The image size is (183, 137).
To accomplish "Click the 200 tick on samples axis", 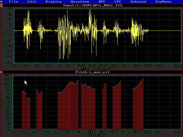I will (125, 132).
